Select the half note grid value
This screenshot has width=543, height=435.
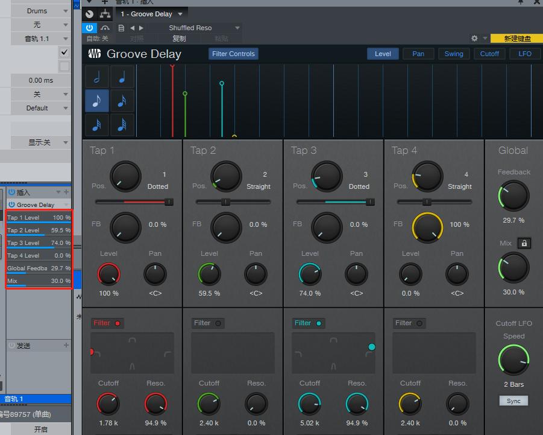tap(97, 77)
